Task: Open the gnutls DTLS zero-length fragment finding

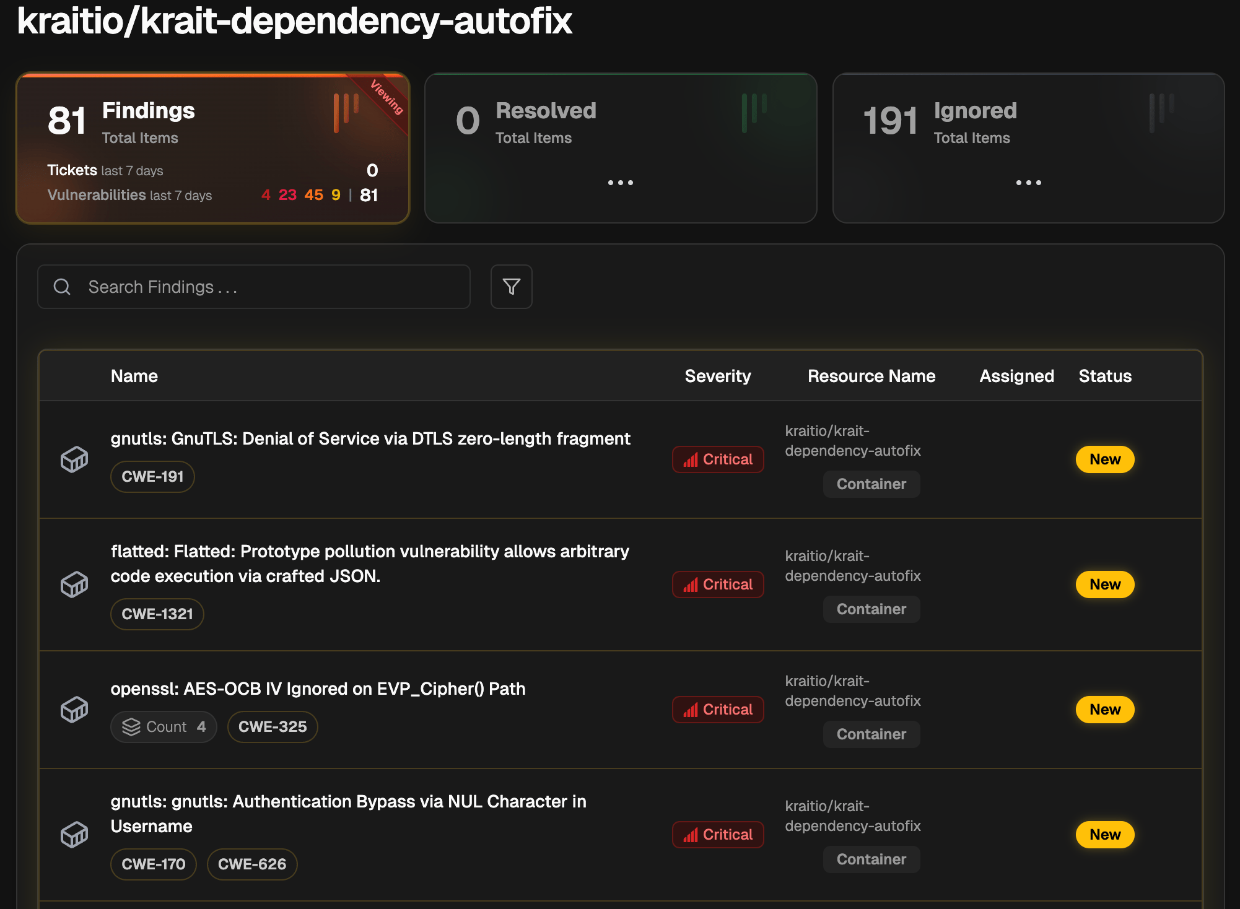Action: click(x=370, y=438)
